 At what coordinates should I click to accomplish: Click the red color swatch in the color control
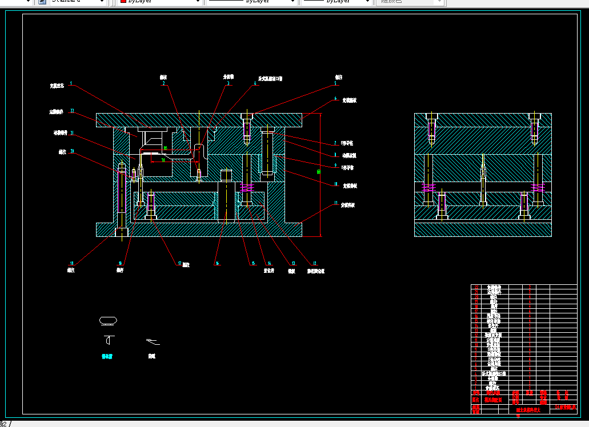point(123,2)
